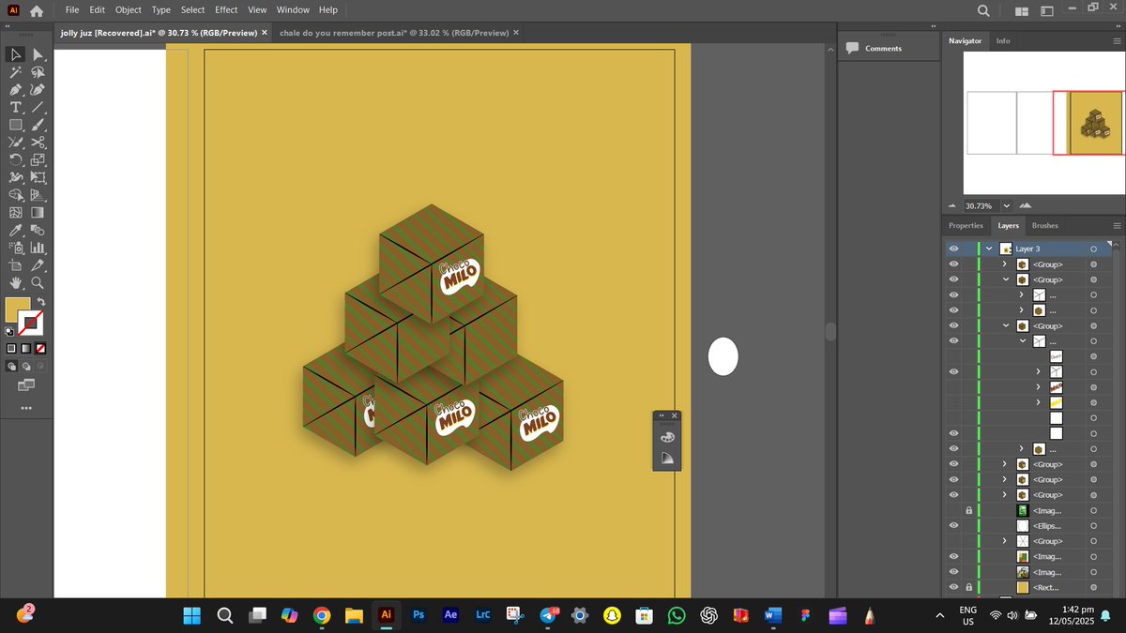The width and height of the screenshot is (1126, 633).
Task: Show the locked hidden <Imag...> layer item
Action: 953,510
